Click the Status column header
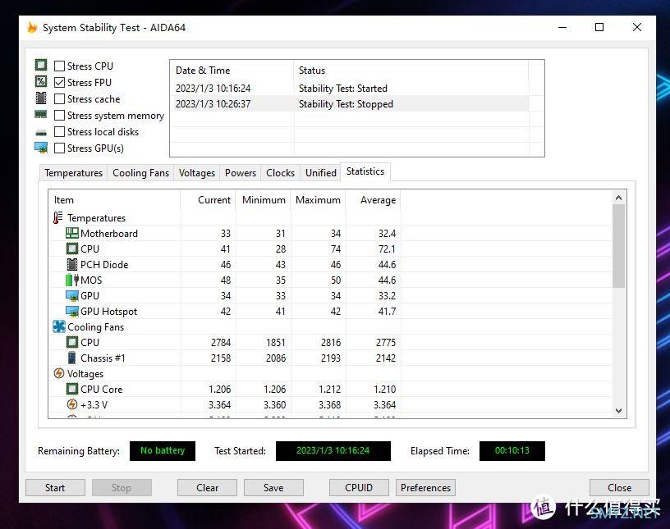This screenshot has height=529, width=670. point(411,71)
